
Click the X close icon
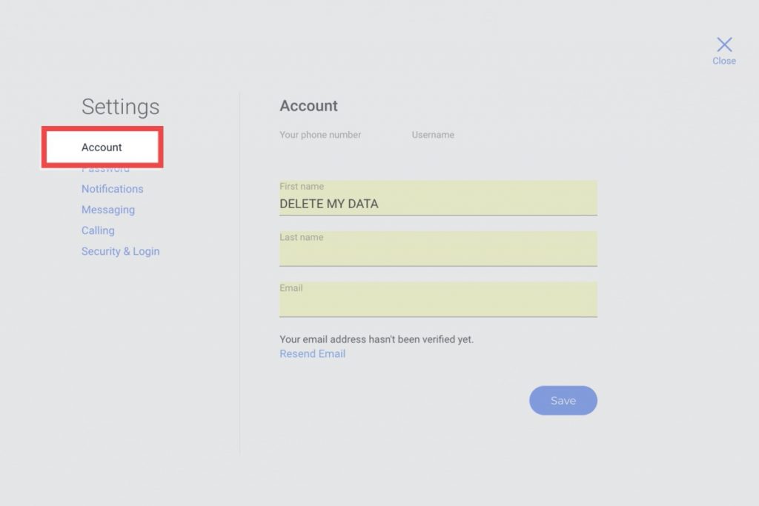point(724,44)
